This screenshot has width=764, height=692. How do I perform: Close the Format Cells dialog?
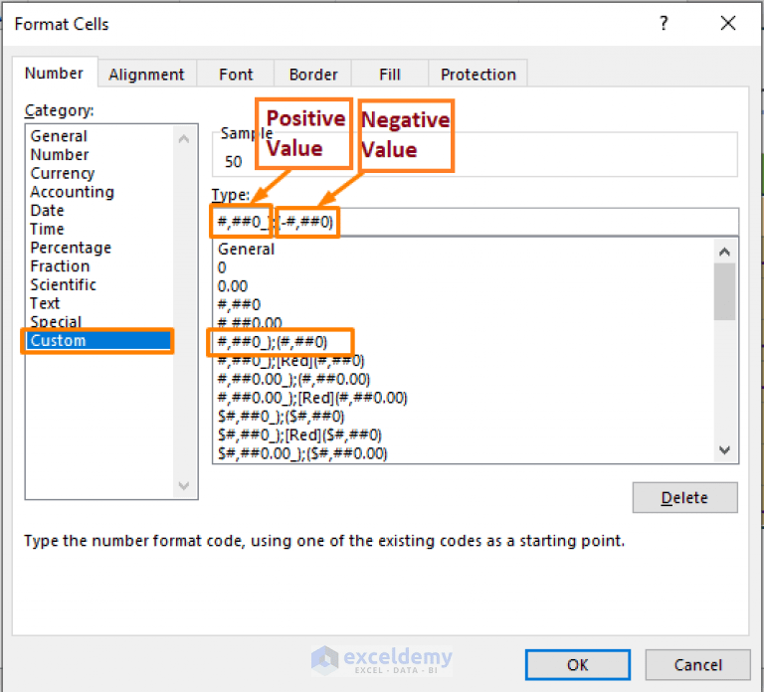(x=728, y=23)
